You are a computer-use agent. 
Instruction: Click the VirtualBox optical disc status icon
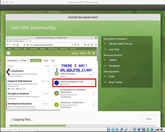click(x=113, y=129)
